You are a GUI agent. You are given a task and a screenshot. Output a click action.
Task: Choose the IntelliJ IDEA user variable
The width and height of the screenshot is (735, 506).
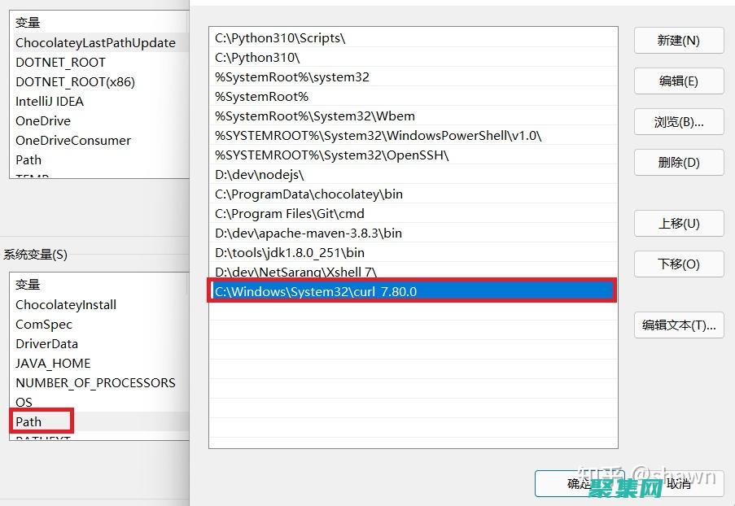coord(50,102)
